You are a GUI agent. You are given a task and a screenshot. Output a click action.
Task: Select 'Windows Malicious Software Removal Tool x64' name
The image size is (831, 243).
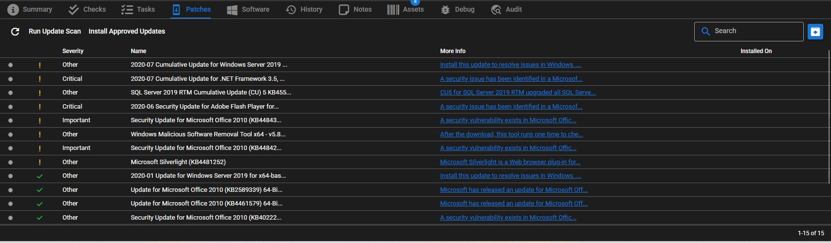tap(208, 134)
